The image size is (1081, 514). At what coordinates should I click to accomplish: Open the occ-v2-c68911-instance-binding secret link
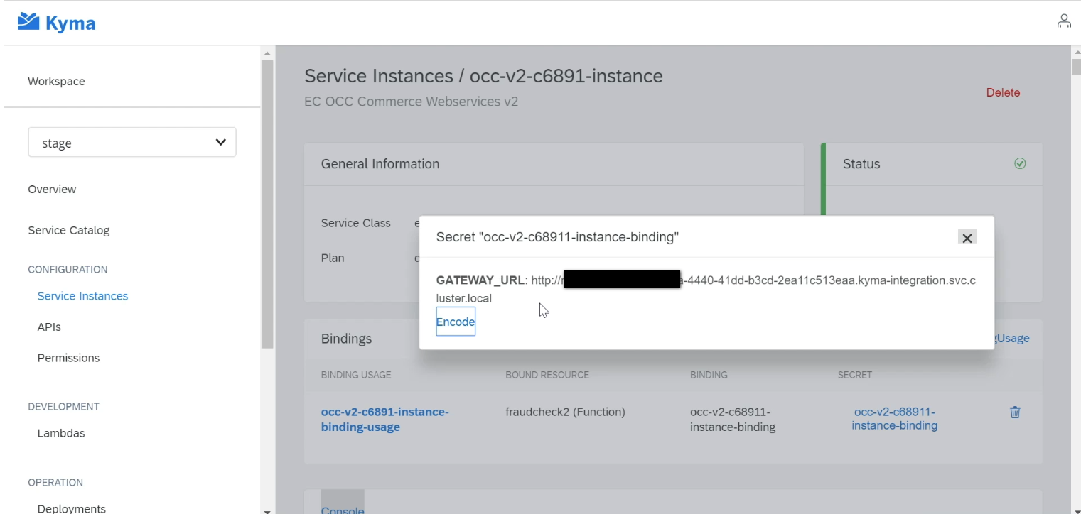point(894,419)
